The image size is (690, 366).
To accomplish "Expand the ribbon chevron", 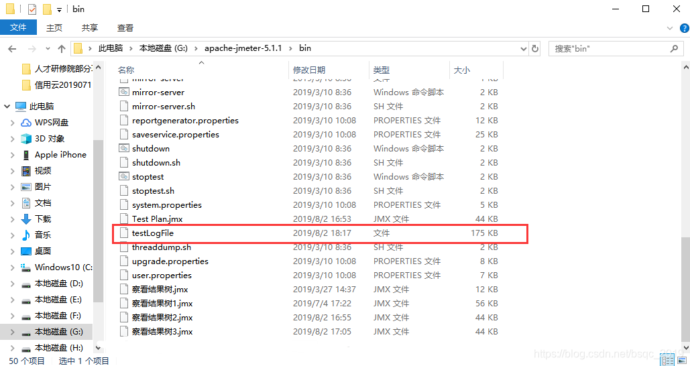I will 670,28.
